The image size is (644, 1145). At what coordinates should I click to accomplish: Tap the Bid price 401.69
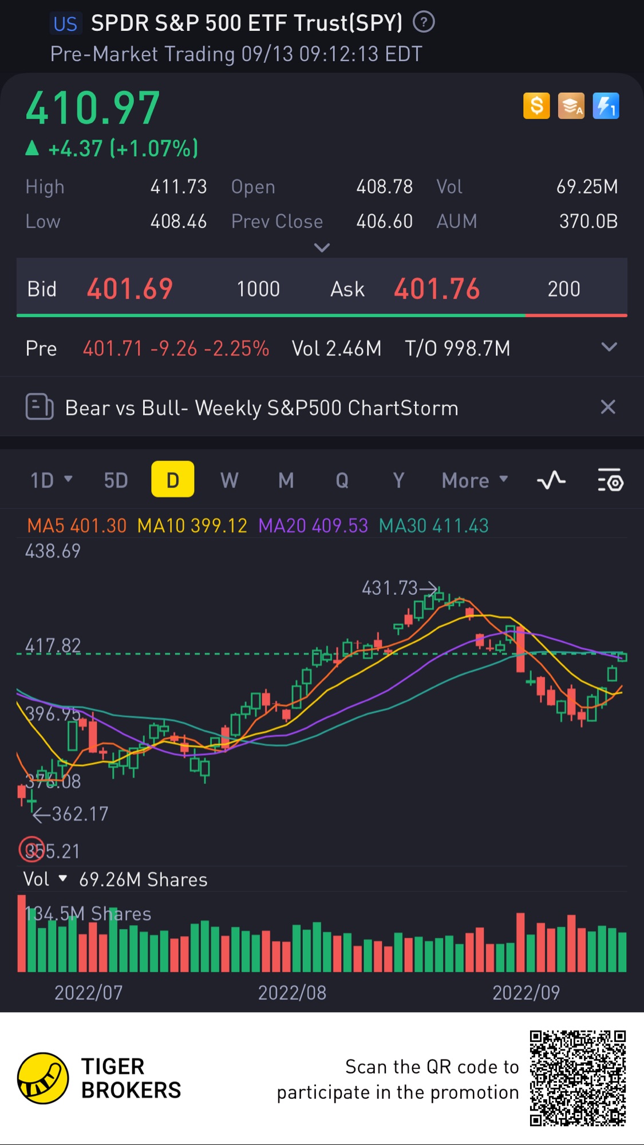pos(130,289)
